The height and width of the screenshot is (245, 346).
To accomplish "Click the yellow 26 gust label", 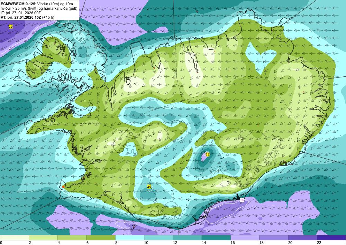I will 149,187.
